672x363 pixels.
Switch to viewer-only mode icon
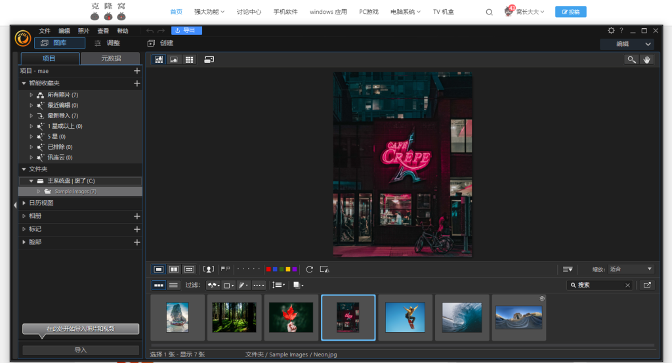click(174, 60)
